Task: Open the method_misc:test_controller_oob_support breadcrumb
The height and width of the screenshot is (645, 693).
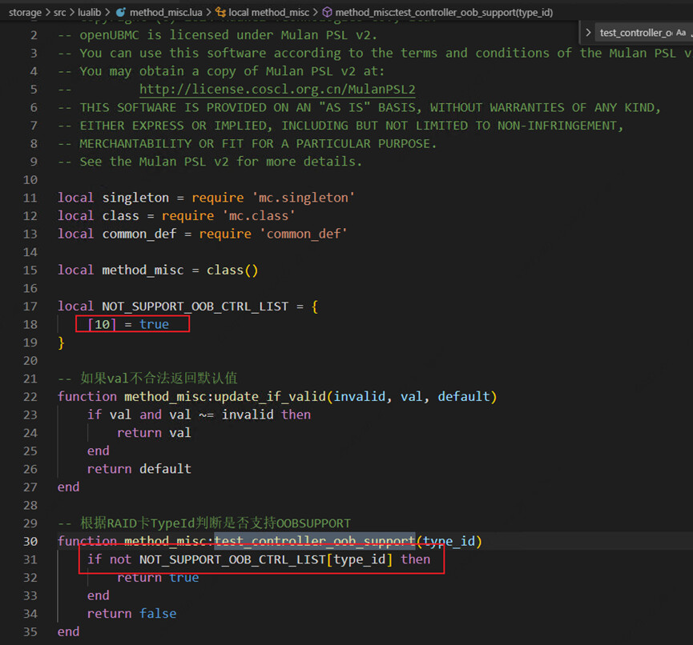Action: (x=443, y=13)
